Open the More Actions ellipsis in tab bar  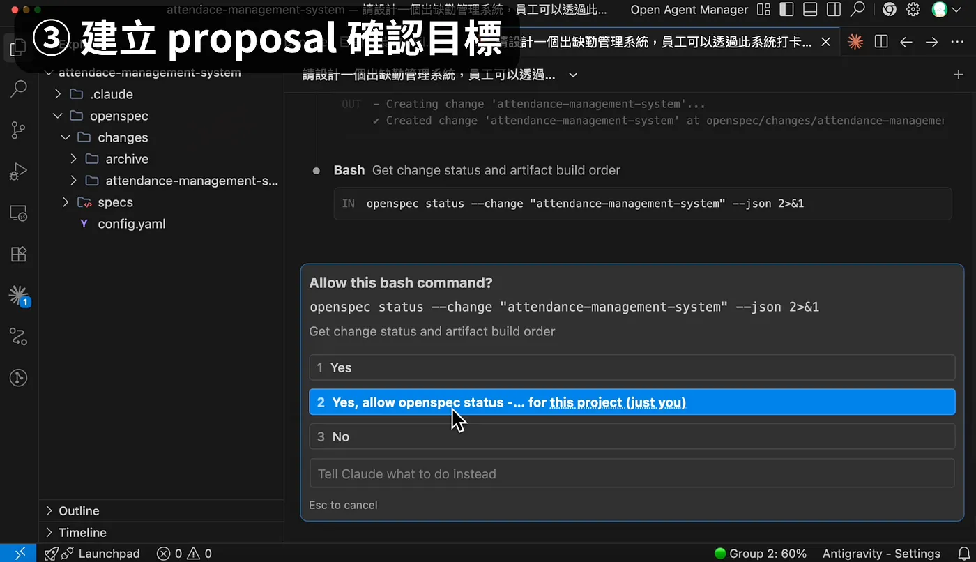point(957,42)
